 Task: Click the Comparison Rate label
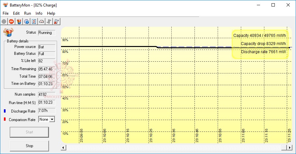[x=22, y=120]
